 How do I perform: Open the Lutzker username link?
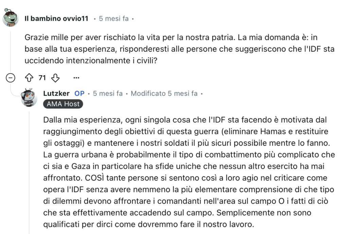pos(56,93)
